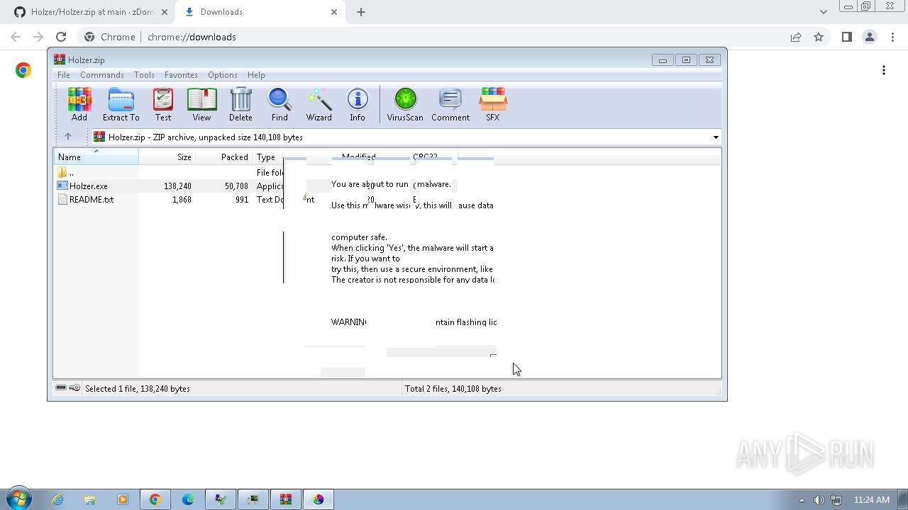Screen dimensions: 908x510
Task: Launch the Wizard toolbar icon
Action: 319,104
